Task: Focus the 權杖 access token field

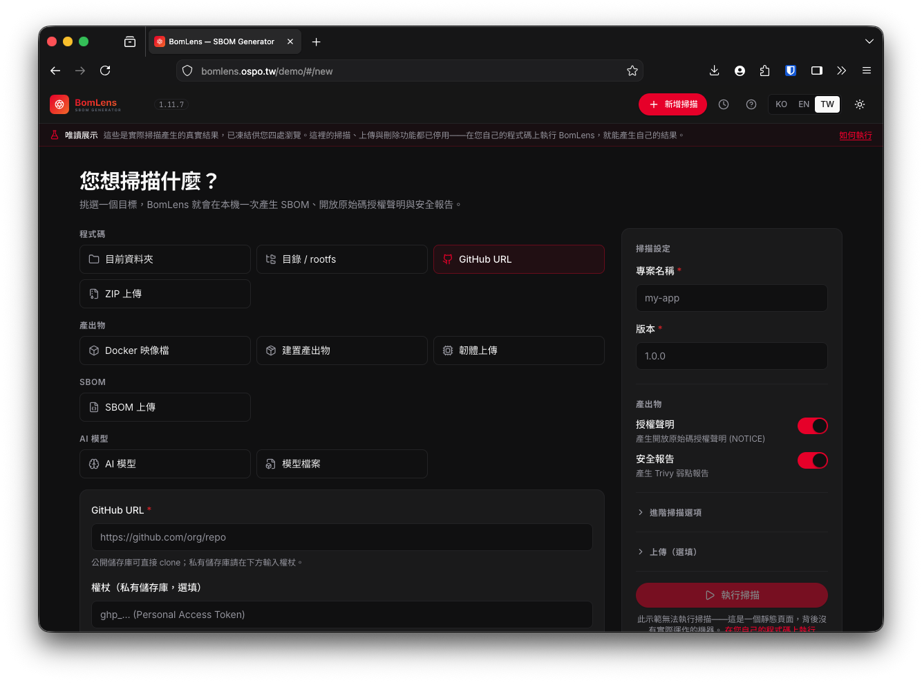Action: [x=342, y=615]
